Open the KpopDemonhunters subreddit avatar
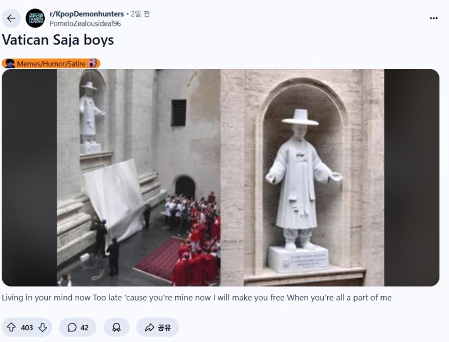Screen dimensions: 449x342 [35, 19]
